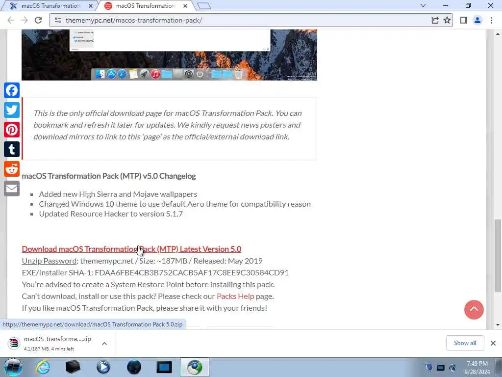Click the monitor icon in system tray

441,367
